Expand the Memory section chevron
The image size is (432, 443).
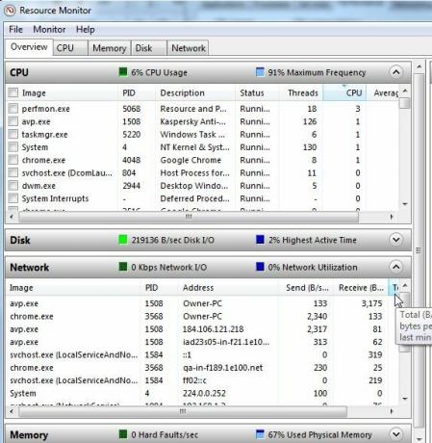396,434
